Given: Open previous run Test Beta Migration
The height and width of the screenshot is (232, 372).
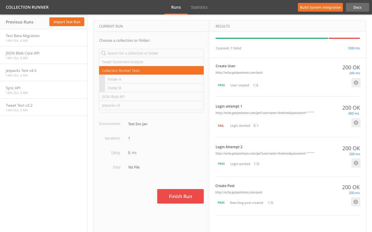Looking at the screenshot, I should pos(44,38).
